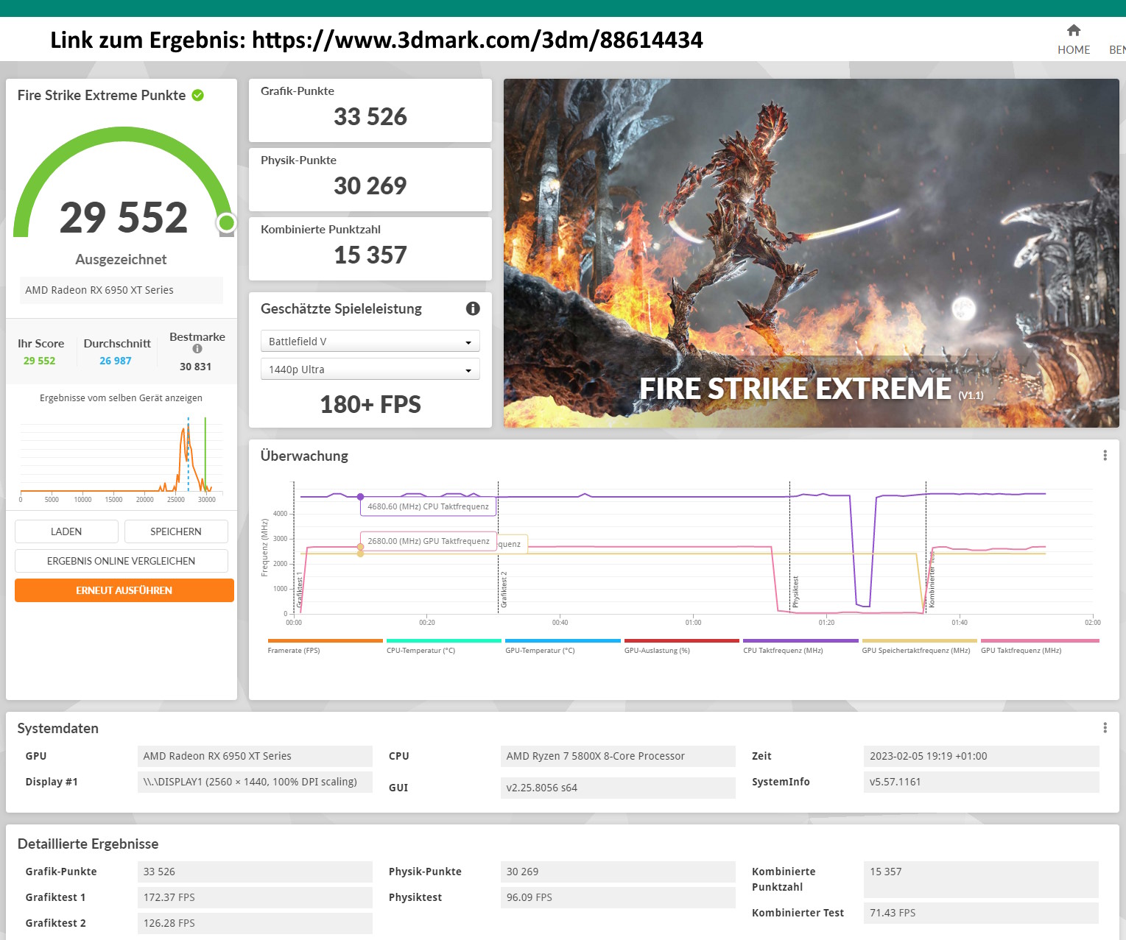Click the Fire Strike Extreme benchmark image

pyautogui.click(x=811, y=253)
